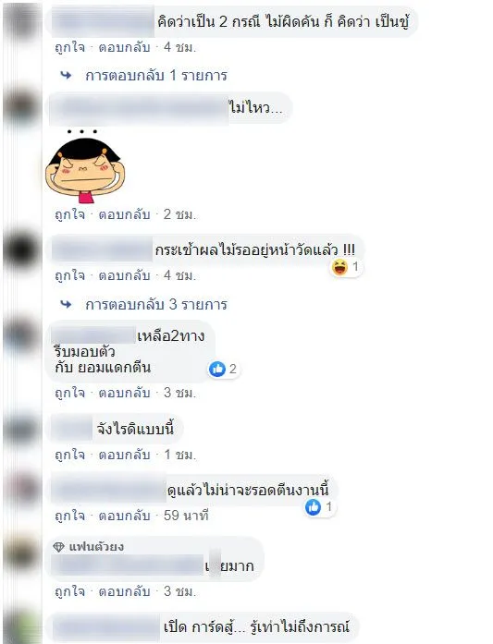Click the thumbs-up reaction with count 1
The width and height of the screenshot is (493, 644).
(313, 507)
